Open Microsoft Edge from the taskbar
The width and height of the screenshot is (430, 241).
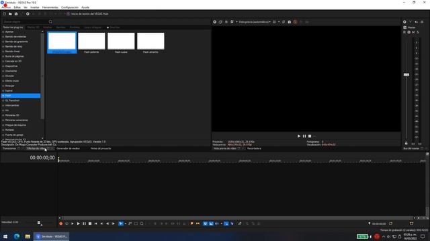pyautogui.click(x=17, y=236)
